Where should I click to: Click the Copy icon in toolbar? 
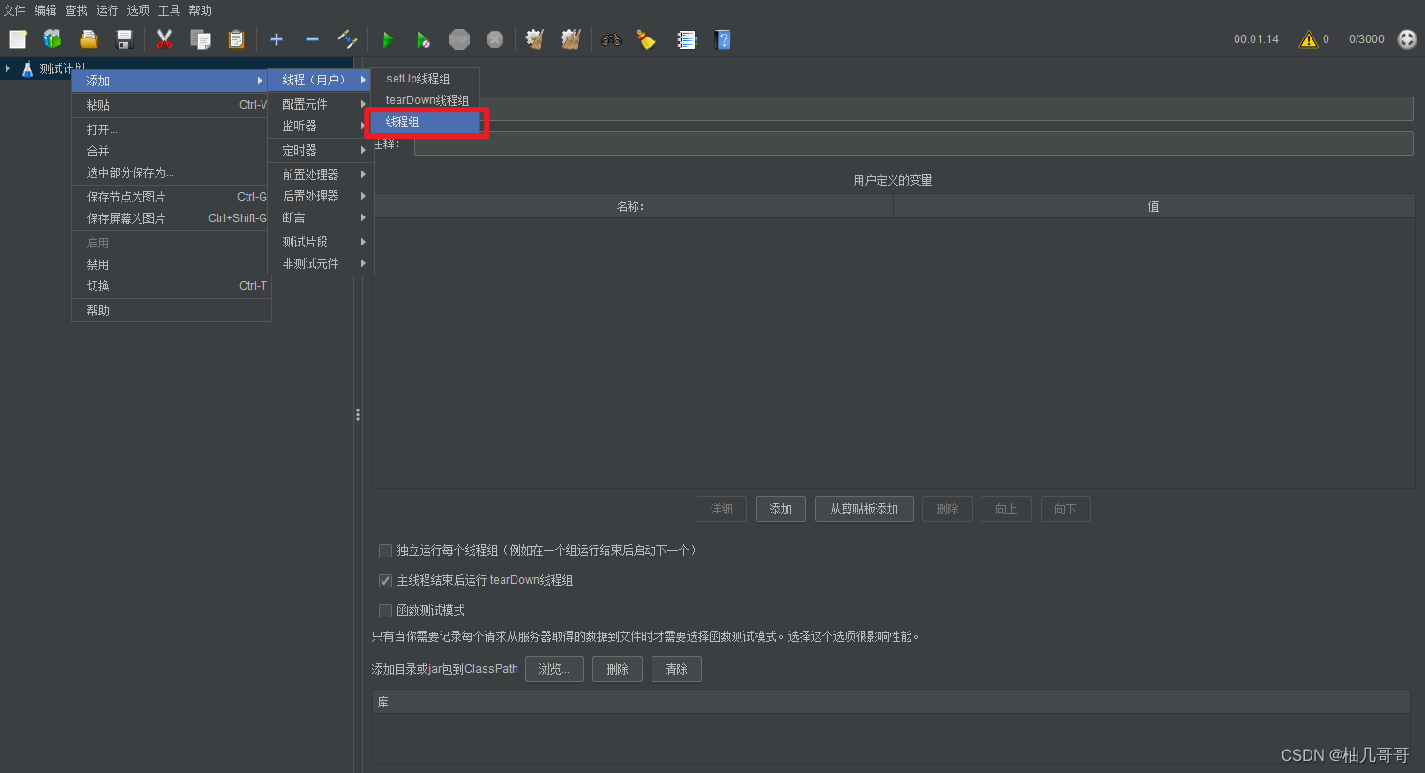[x=200, y=39]
